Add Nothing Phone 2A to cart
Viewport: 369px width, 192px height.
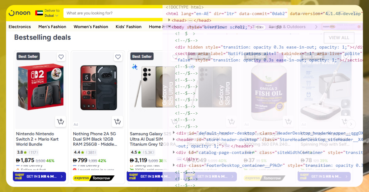point(117,122)
